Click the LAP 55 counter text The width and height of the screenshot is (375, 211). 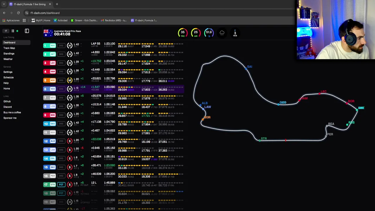[x=96, y=44]
